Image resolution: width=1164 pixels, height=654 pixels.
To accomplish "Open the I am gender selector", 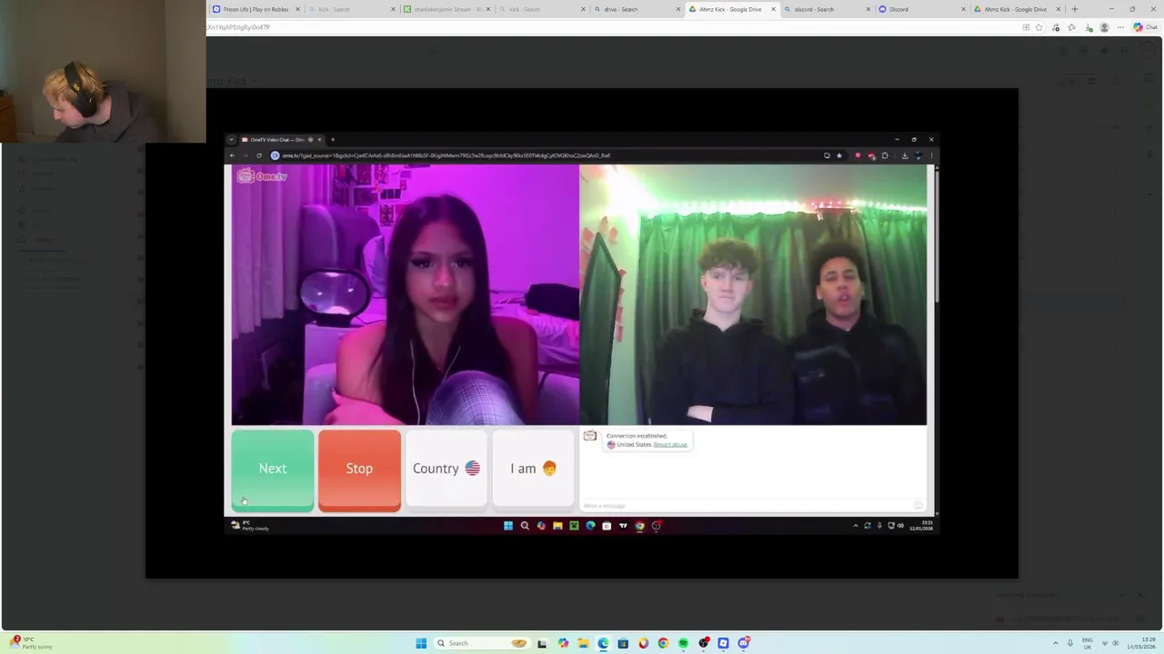I will tap(533, 469).
